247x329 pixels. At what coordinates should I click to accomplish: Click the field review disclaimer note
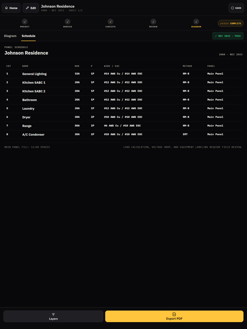[x=183, y=147]
